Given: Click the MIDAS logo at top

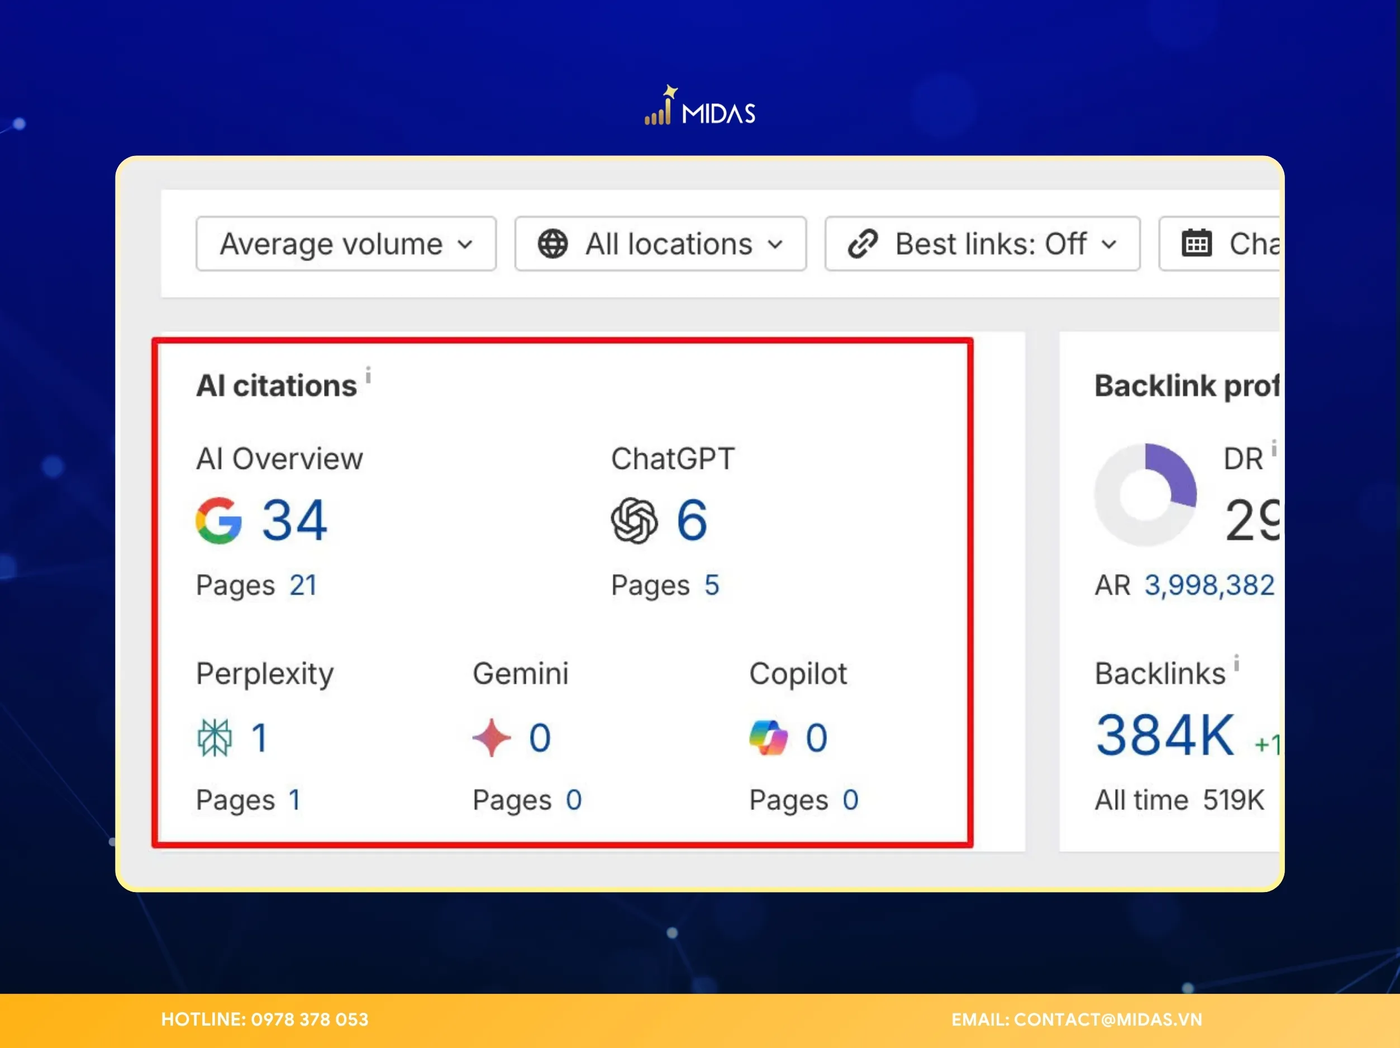Looking at the screenshot, I should pyautogui.click(x=700, y=108).
